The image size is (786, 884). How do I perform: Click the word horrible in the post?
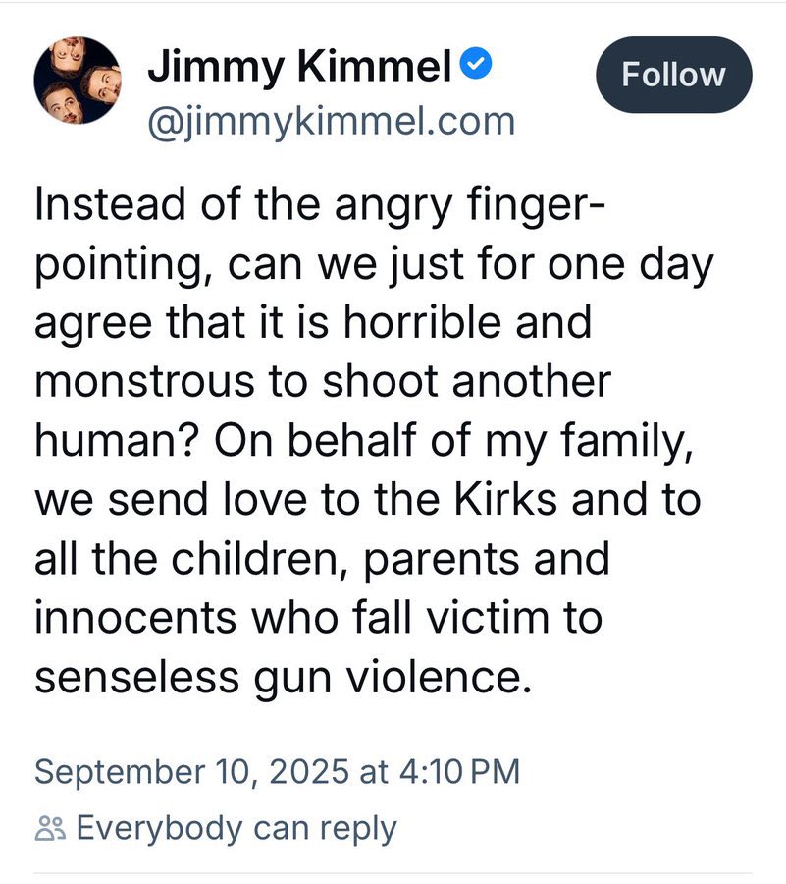pos(422,322)
